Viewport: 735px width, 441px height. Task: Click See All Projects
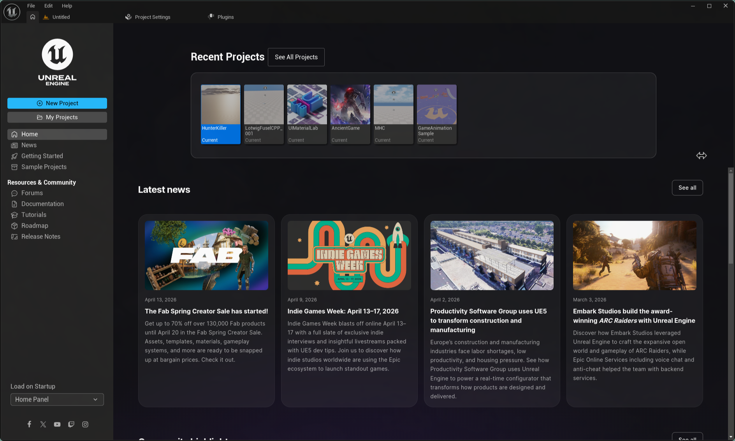[296, 57]
